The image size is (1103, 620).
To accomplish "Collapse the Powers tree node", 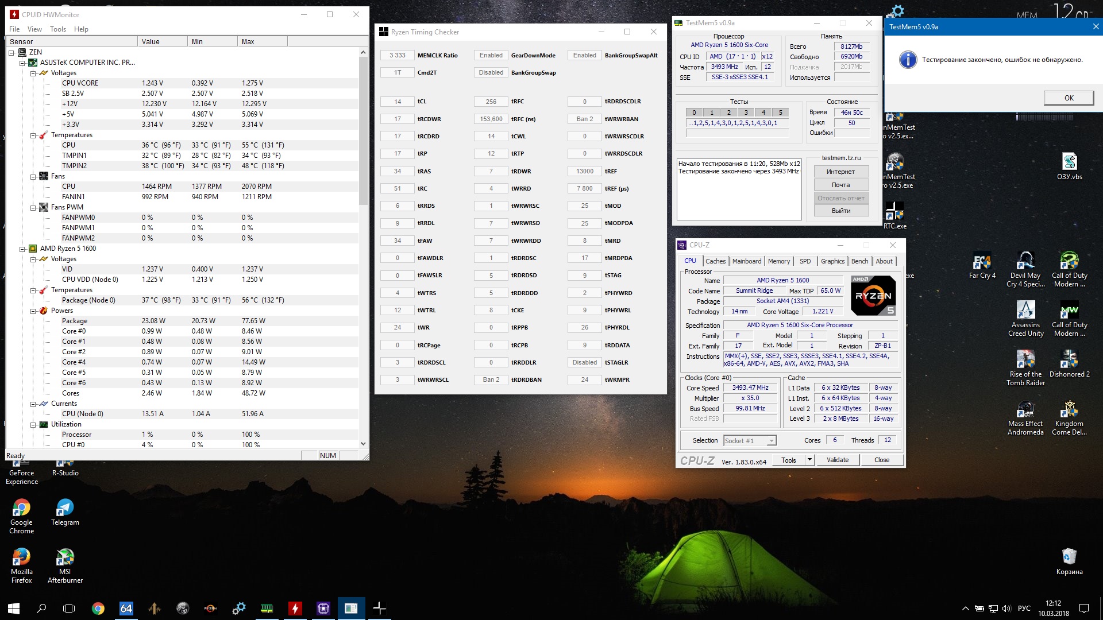I will 33,311.
